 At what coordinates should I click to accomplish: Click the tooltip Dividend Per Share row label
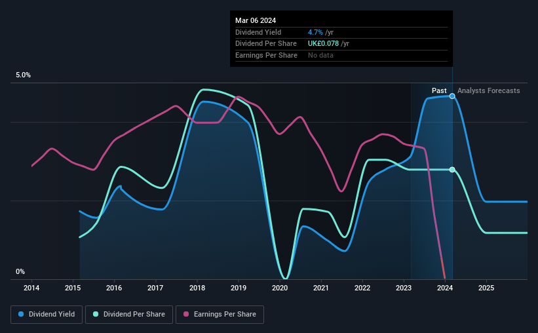pyautogui.click(x=266, y=44)
